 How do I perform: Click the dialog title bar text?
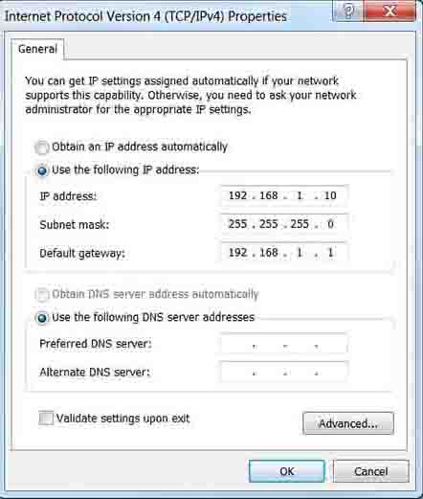(145, 16)
